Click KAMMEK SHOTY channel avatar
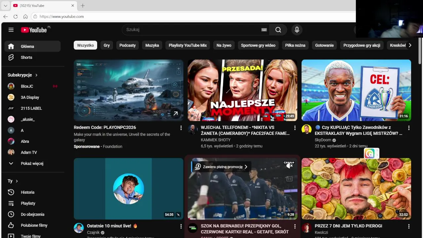 click(x=193, y=129)
